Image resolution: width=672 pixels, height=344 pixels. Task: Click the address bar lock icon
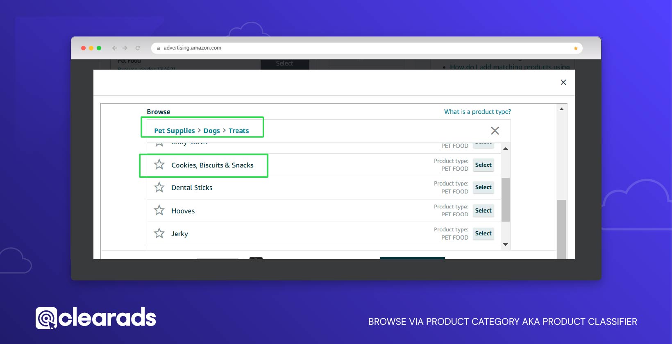(x=159, y=48)
